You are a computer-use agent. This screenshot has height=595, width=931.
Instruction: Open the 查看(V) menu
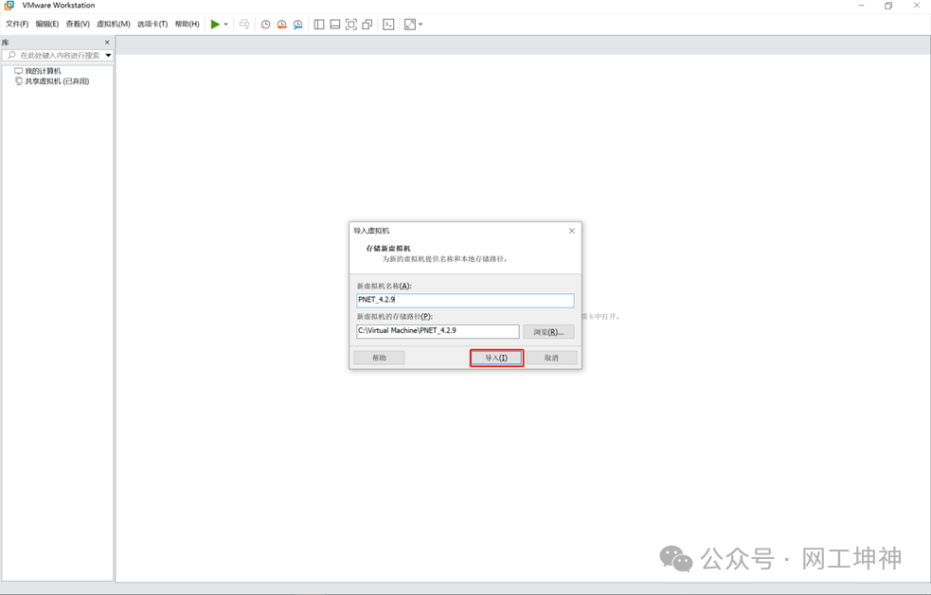[x=78, y=25]
